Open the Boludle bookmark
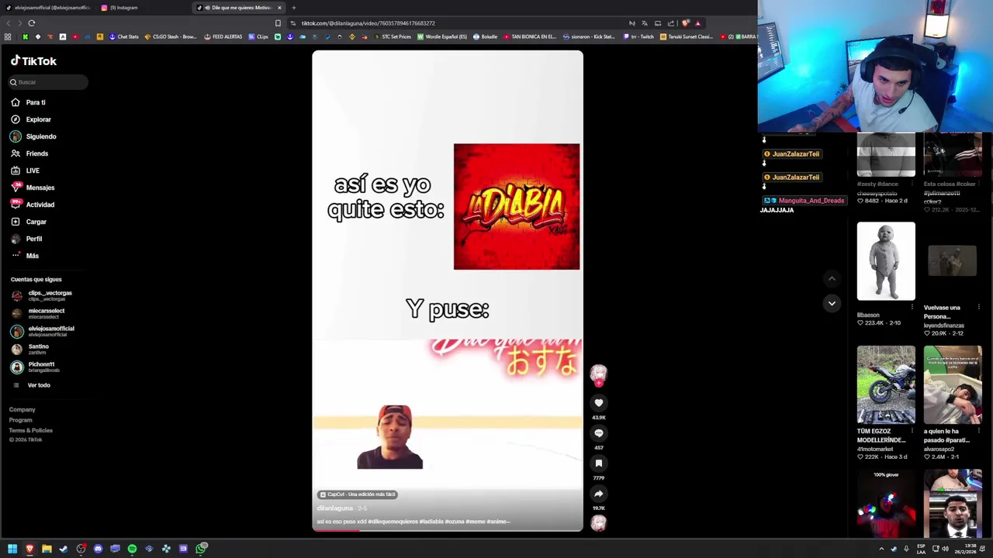The width and height of the screenshot is (993, 558). click(x=485, y=36)
